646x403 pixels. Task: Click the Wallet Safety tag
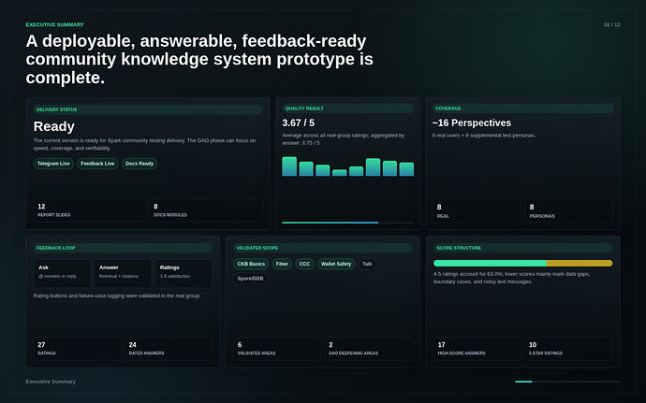[x=336, y=264]
